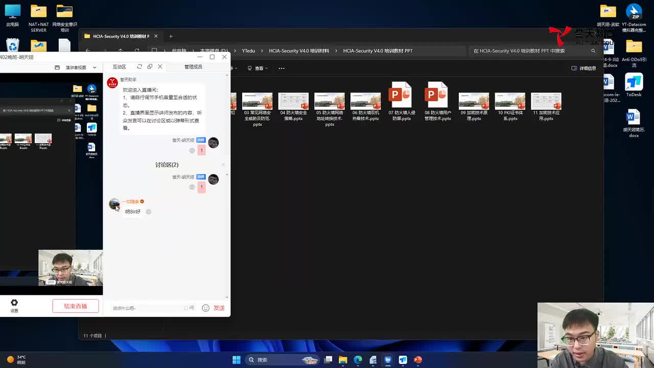The height and width of the screenshot is (368, 654).
Task: Close the HCIA-Security V4.0 Explorer tab
Action: pyautogui.click(x=156, y=36)
